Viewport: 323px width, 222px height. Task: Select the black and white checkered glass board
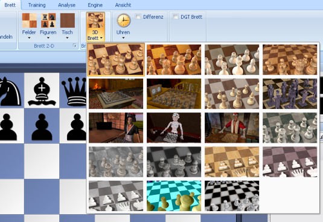(x=232, y=196)
